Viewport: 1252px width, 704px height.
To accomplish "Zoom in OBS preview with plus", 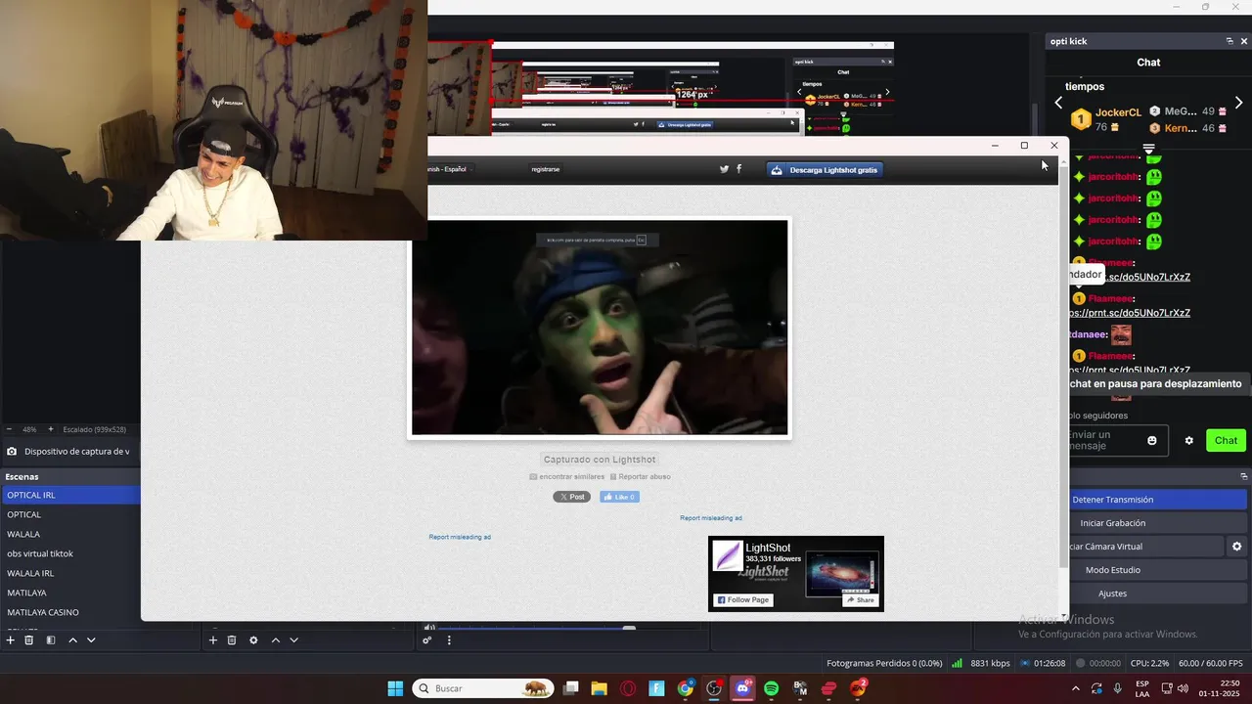I will coord(51,429).
